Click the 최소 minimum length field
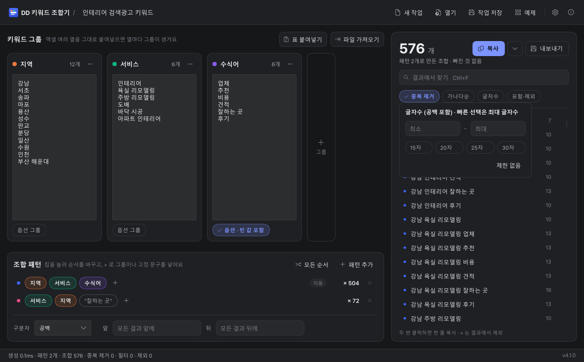 433,128
